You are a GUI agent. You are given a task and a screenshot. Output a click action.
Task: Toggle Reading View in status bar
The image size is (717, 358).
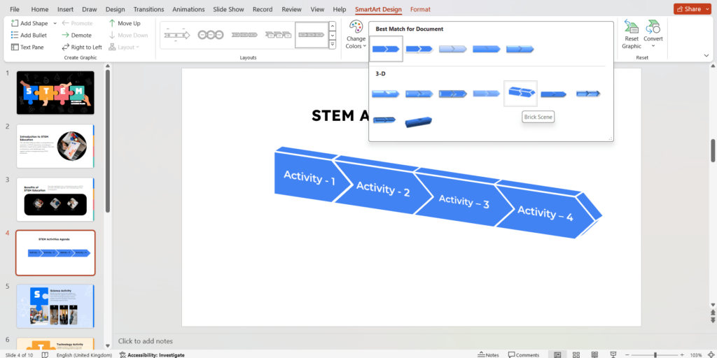pos(596,355)
